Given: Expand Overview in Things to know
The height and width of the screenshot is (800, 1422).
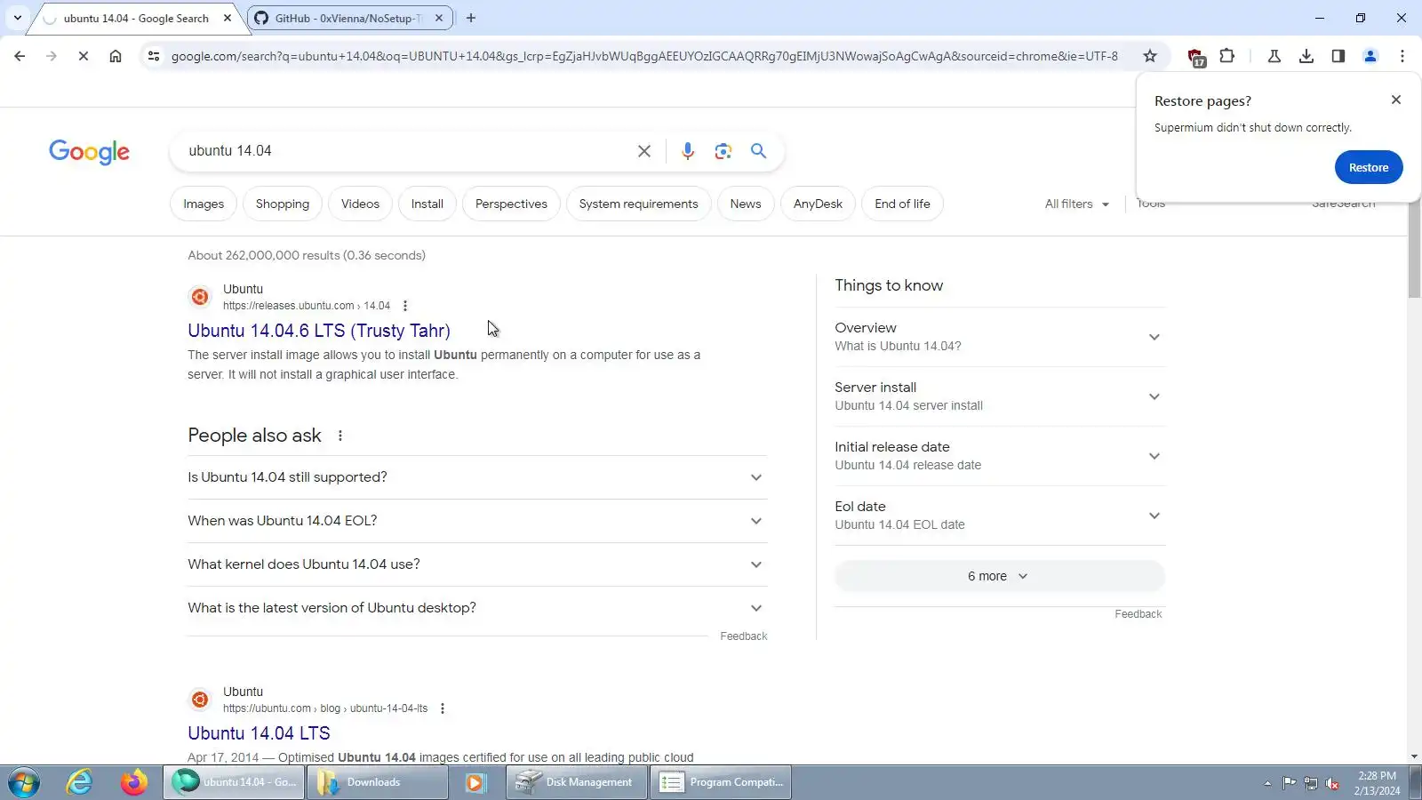Looking at the screenshot, I should click(1000, 337).
